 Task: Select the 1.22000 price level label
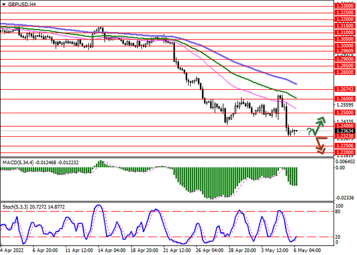pyautogui.click(x=345, y=152)
